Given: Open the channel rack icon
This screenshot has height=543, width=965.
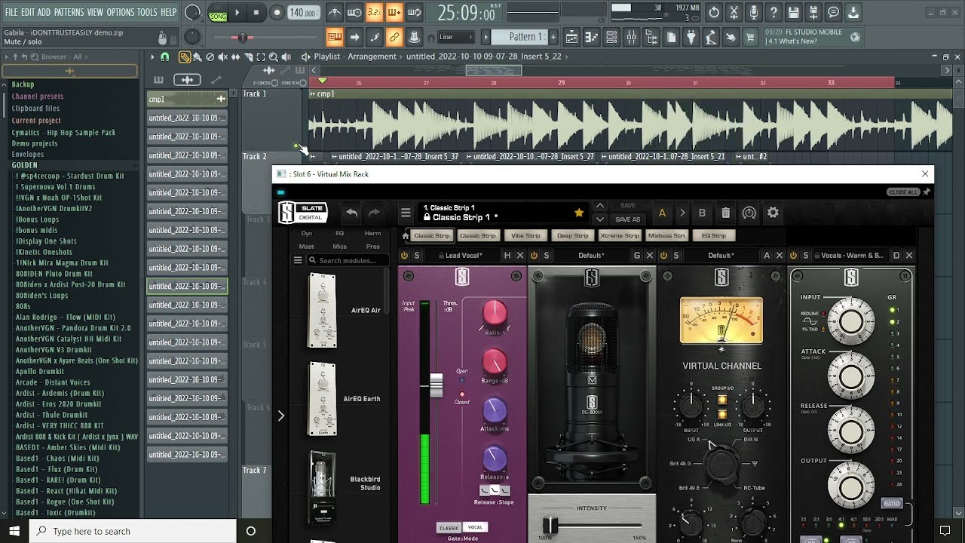Looking at the screenshot, I should 611,37.
